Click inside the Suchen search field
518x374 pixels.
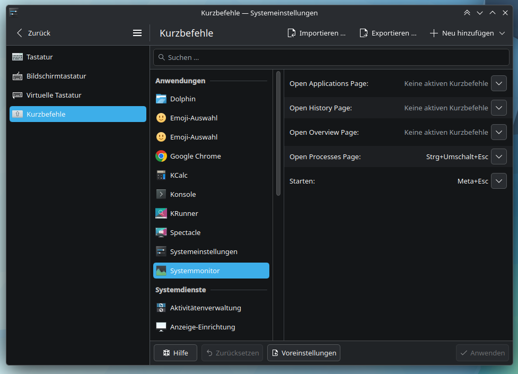[331, 57]
